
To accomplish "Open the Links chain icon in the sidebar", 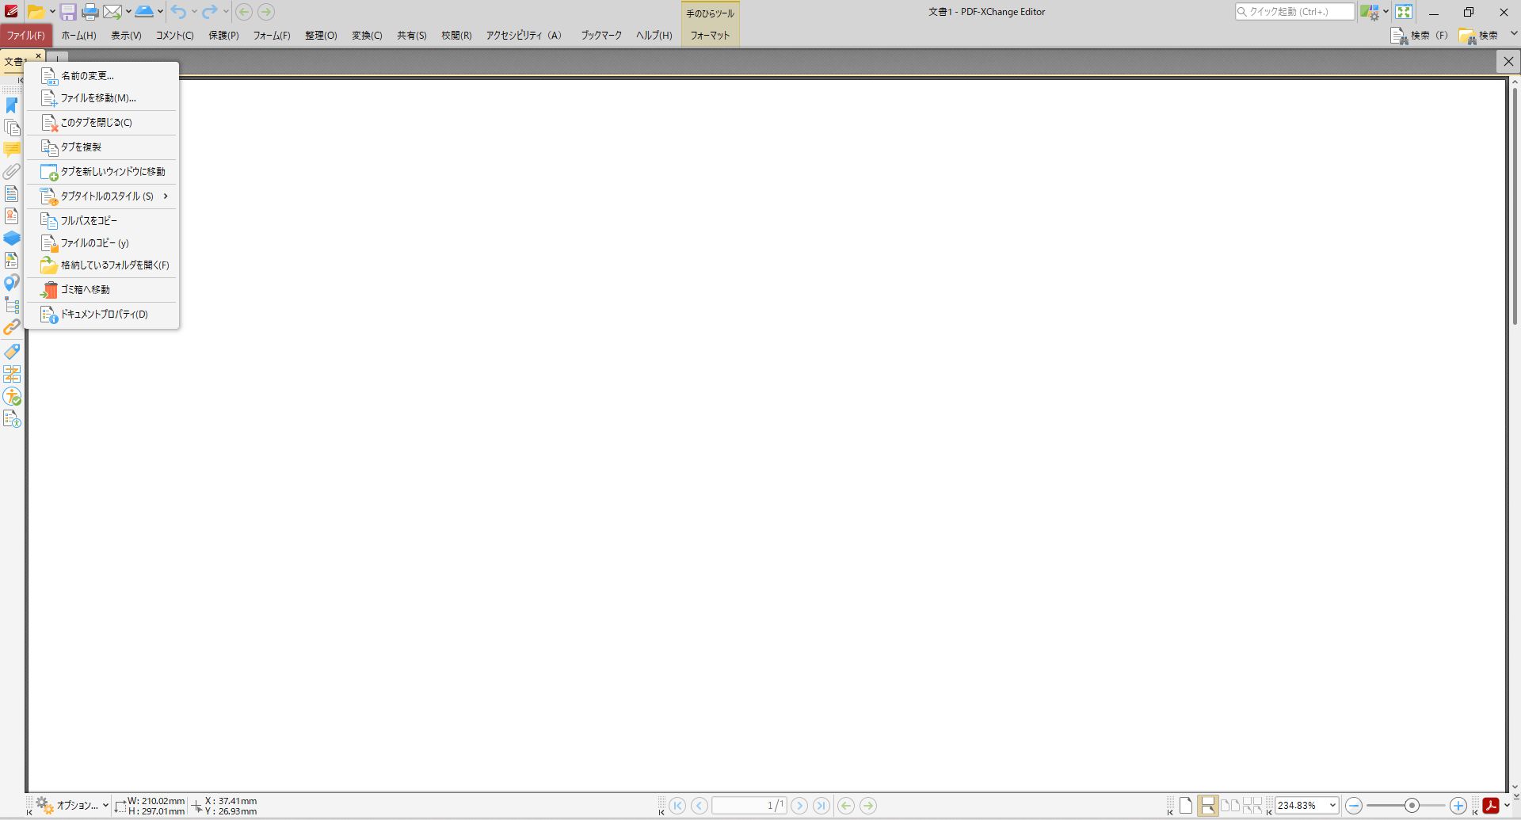I will tap(12, 327).
